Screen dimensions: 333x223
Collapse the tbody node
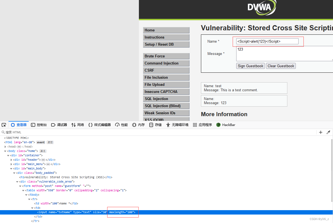coord(27,195)
